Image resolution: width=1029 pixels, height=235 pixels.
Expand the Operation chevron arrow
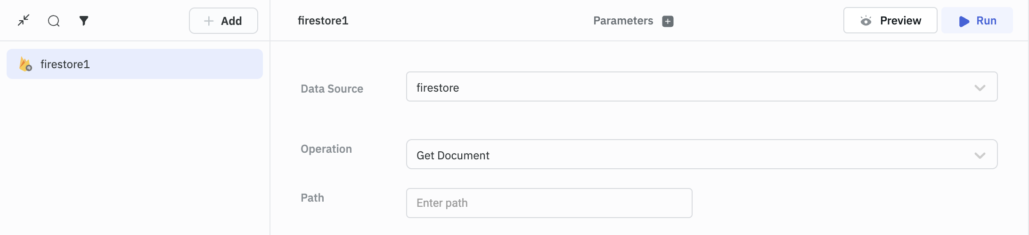pyautogui.click(x=980, y=156)
